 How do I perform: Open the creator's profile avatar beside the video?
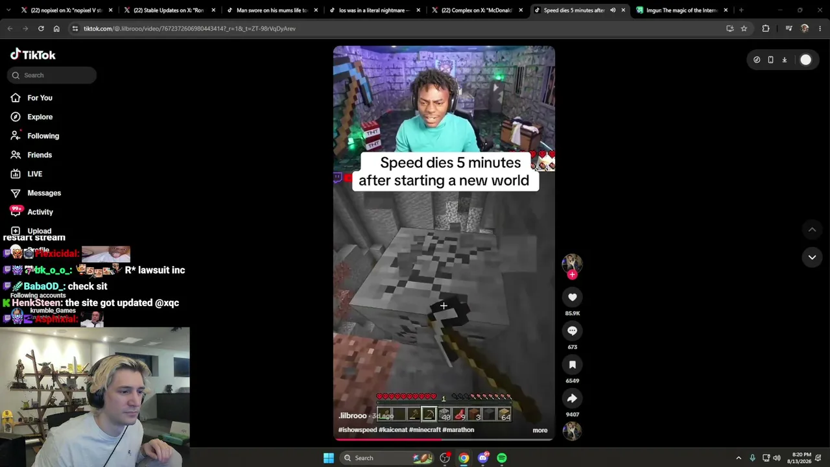572,263
